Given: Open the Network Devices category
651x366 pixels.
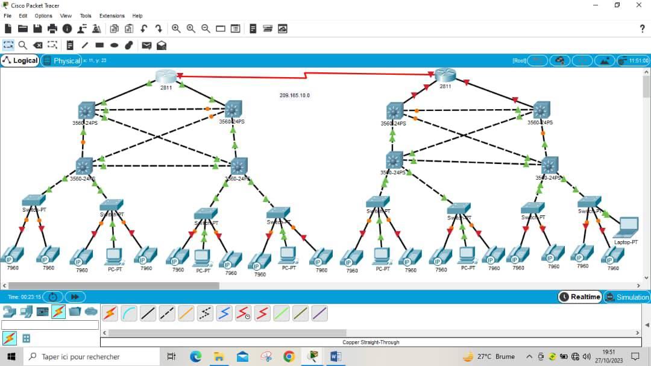Looking at the screenshot, I should click(x=8, y=311).
